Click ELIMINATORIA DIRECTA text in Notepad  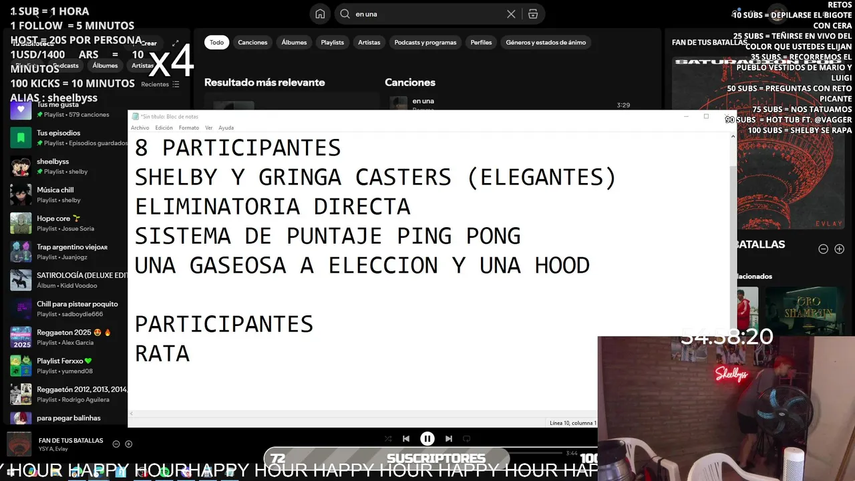273,206
